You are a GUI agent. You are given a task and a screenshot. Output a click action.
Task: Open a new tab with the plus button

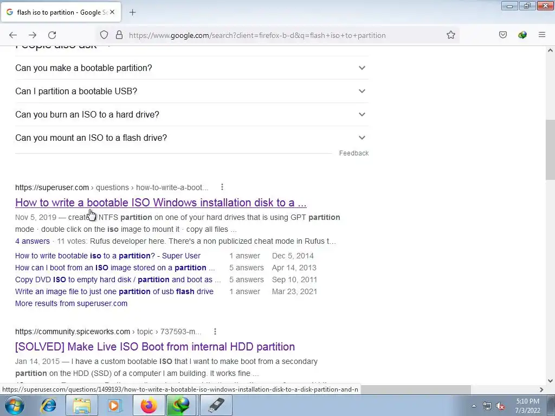tap(132, 12)
